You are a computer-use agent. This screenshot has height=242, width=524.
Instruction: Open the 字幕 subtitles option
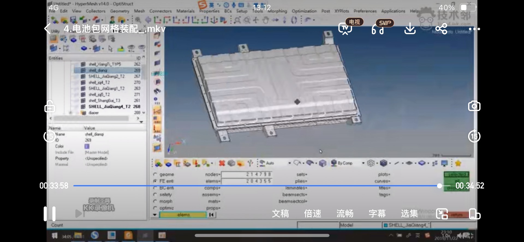tap(377, 213)
